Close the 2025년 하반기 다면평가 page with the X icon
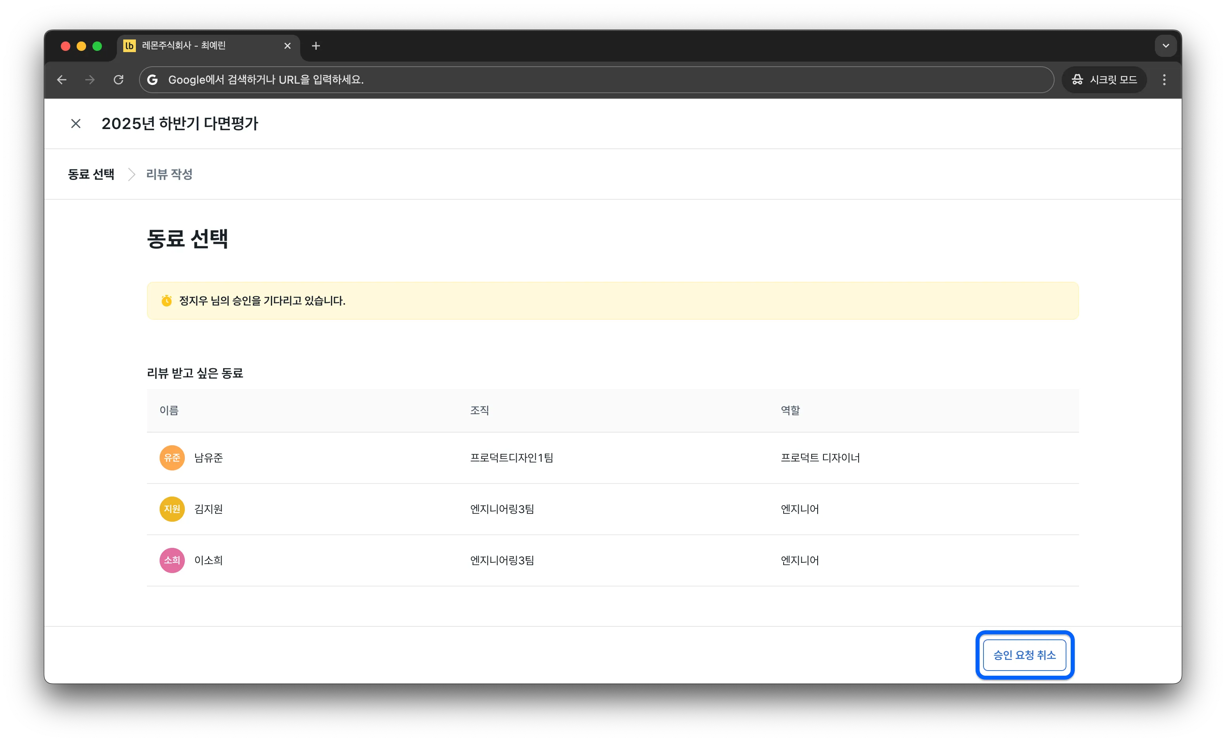 coord(75,123)
